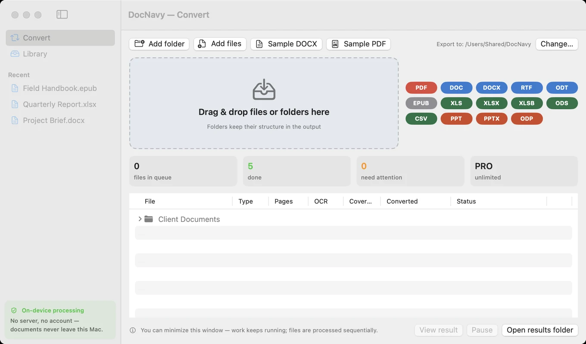Sort by the OCR column header
The image size is (586, 344).
[x=321, y=201]
